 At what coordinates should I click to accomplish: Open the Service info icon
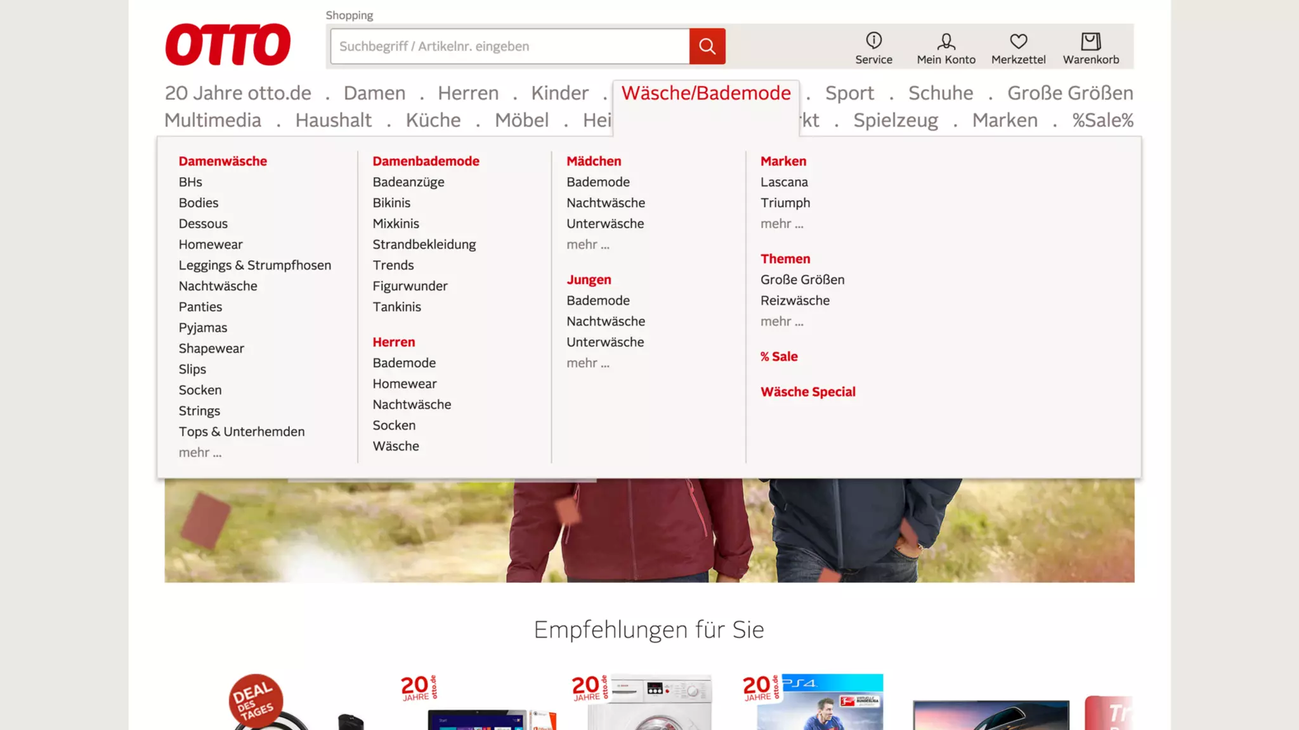point(873,41)
